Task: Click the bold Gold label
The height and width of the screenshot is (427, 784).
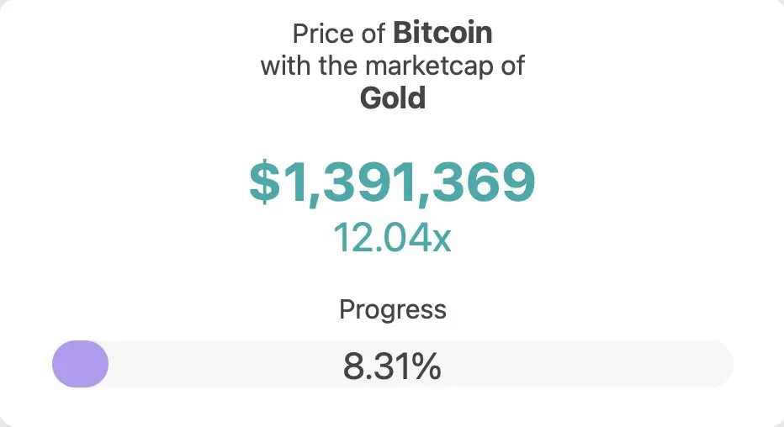Action: pyautogui.click(x=393, y=98)
